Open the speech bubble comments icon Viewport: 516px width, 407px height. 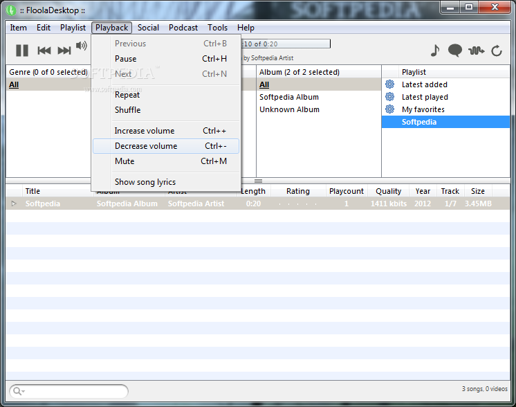(455, 51)
